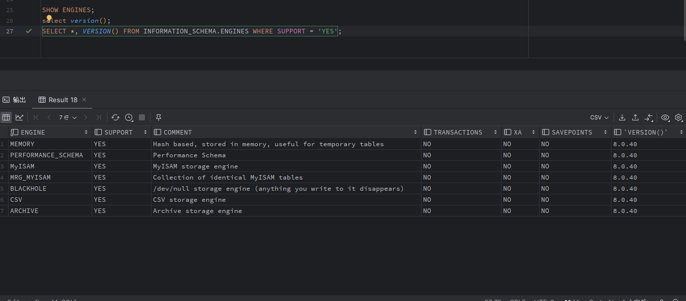The height and width of the screenshot is (301, 686).
Task: Go to previous page of results
Action: (x=49, y=117)
